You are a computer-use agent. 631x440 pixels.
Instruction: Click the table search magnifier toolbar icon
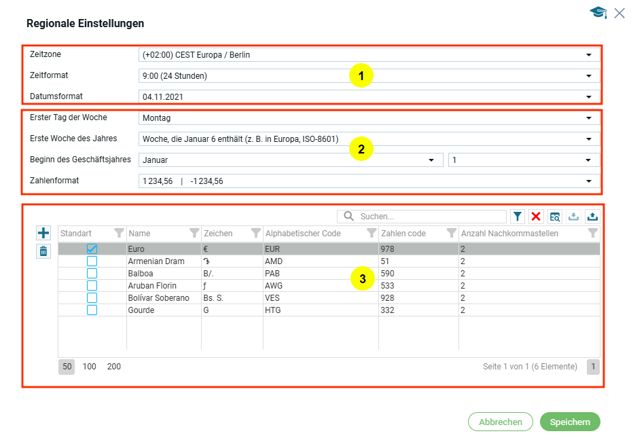pyautogui.click(x=555, y=217)
